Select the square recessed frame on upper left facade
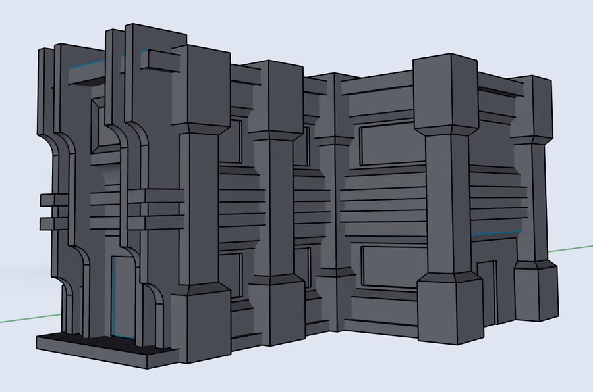This screenshot has width=593, height=392. pyautogui.click(x=99, y=124)
